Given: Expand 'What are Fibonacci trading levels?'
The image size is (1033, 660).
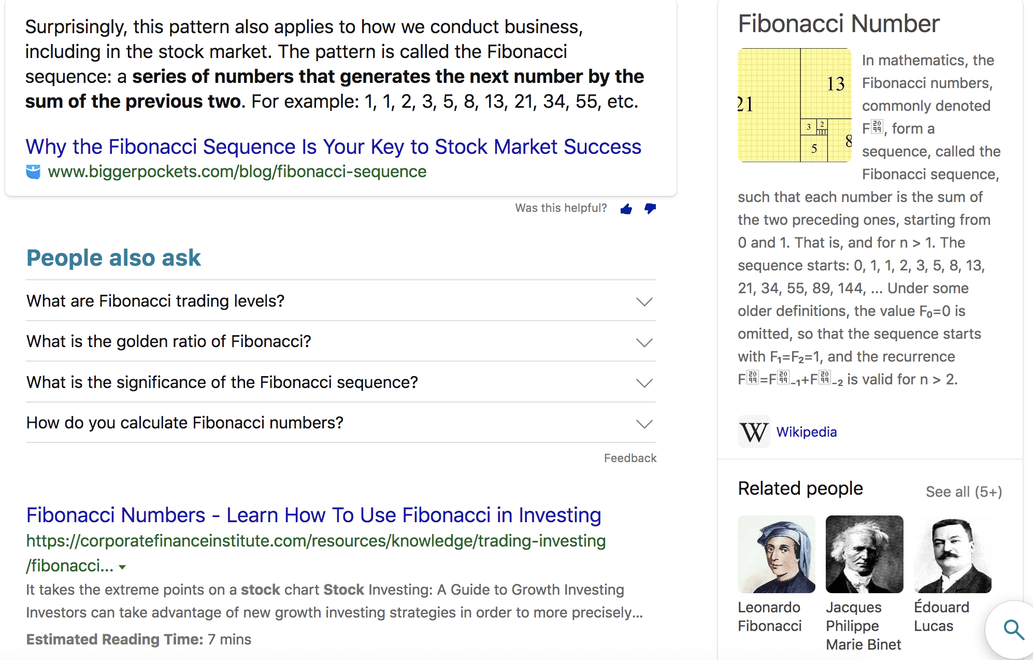Looking at the screenshot, I should [x=644, y=302].
